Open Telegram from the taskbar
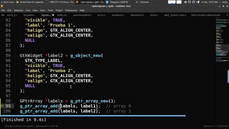This screenshot has width=229, height=129. (x=117, y=2)
